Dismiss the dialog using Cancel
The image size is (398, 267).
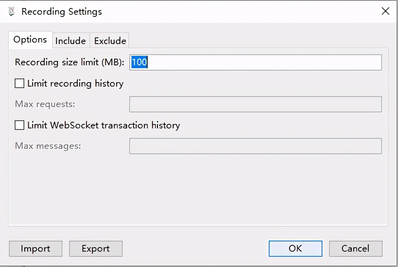(x=355, y=248)
